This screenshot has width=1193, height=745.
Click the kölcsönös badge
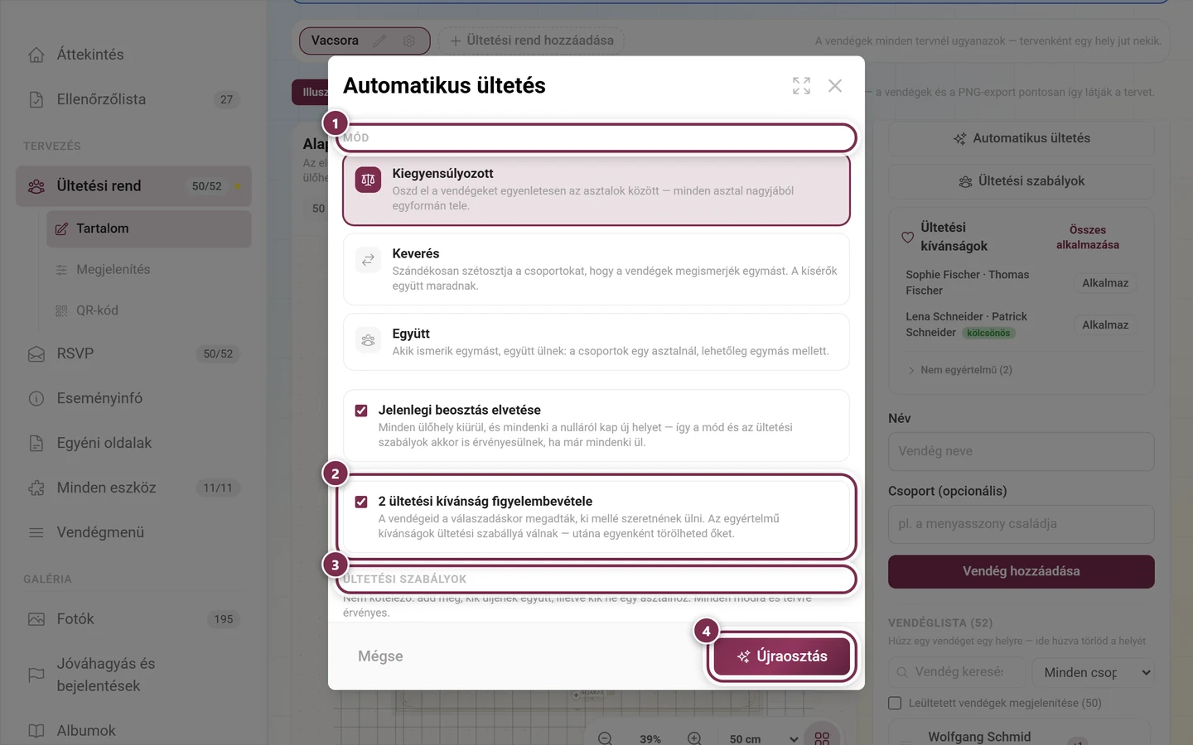click(988, 333)
